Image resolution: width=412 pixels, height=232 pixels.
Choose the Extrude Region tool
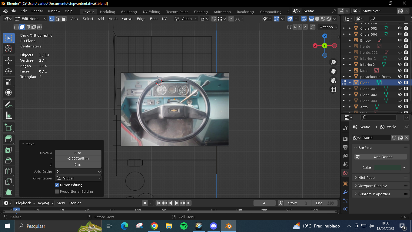click(x=8, y=139)
